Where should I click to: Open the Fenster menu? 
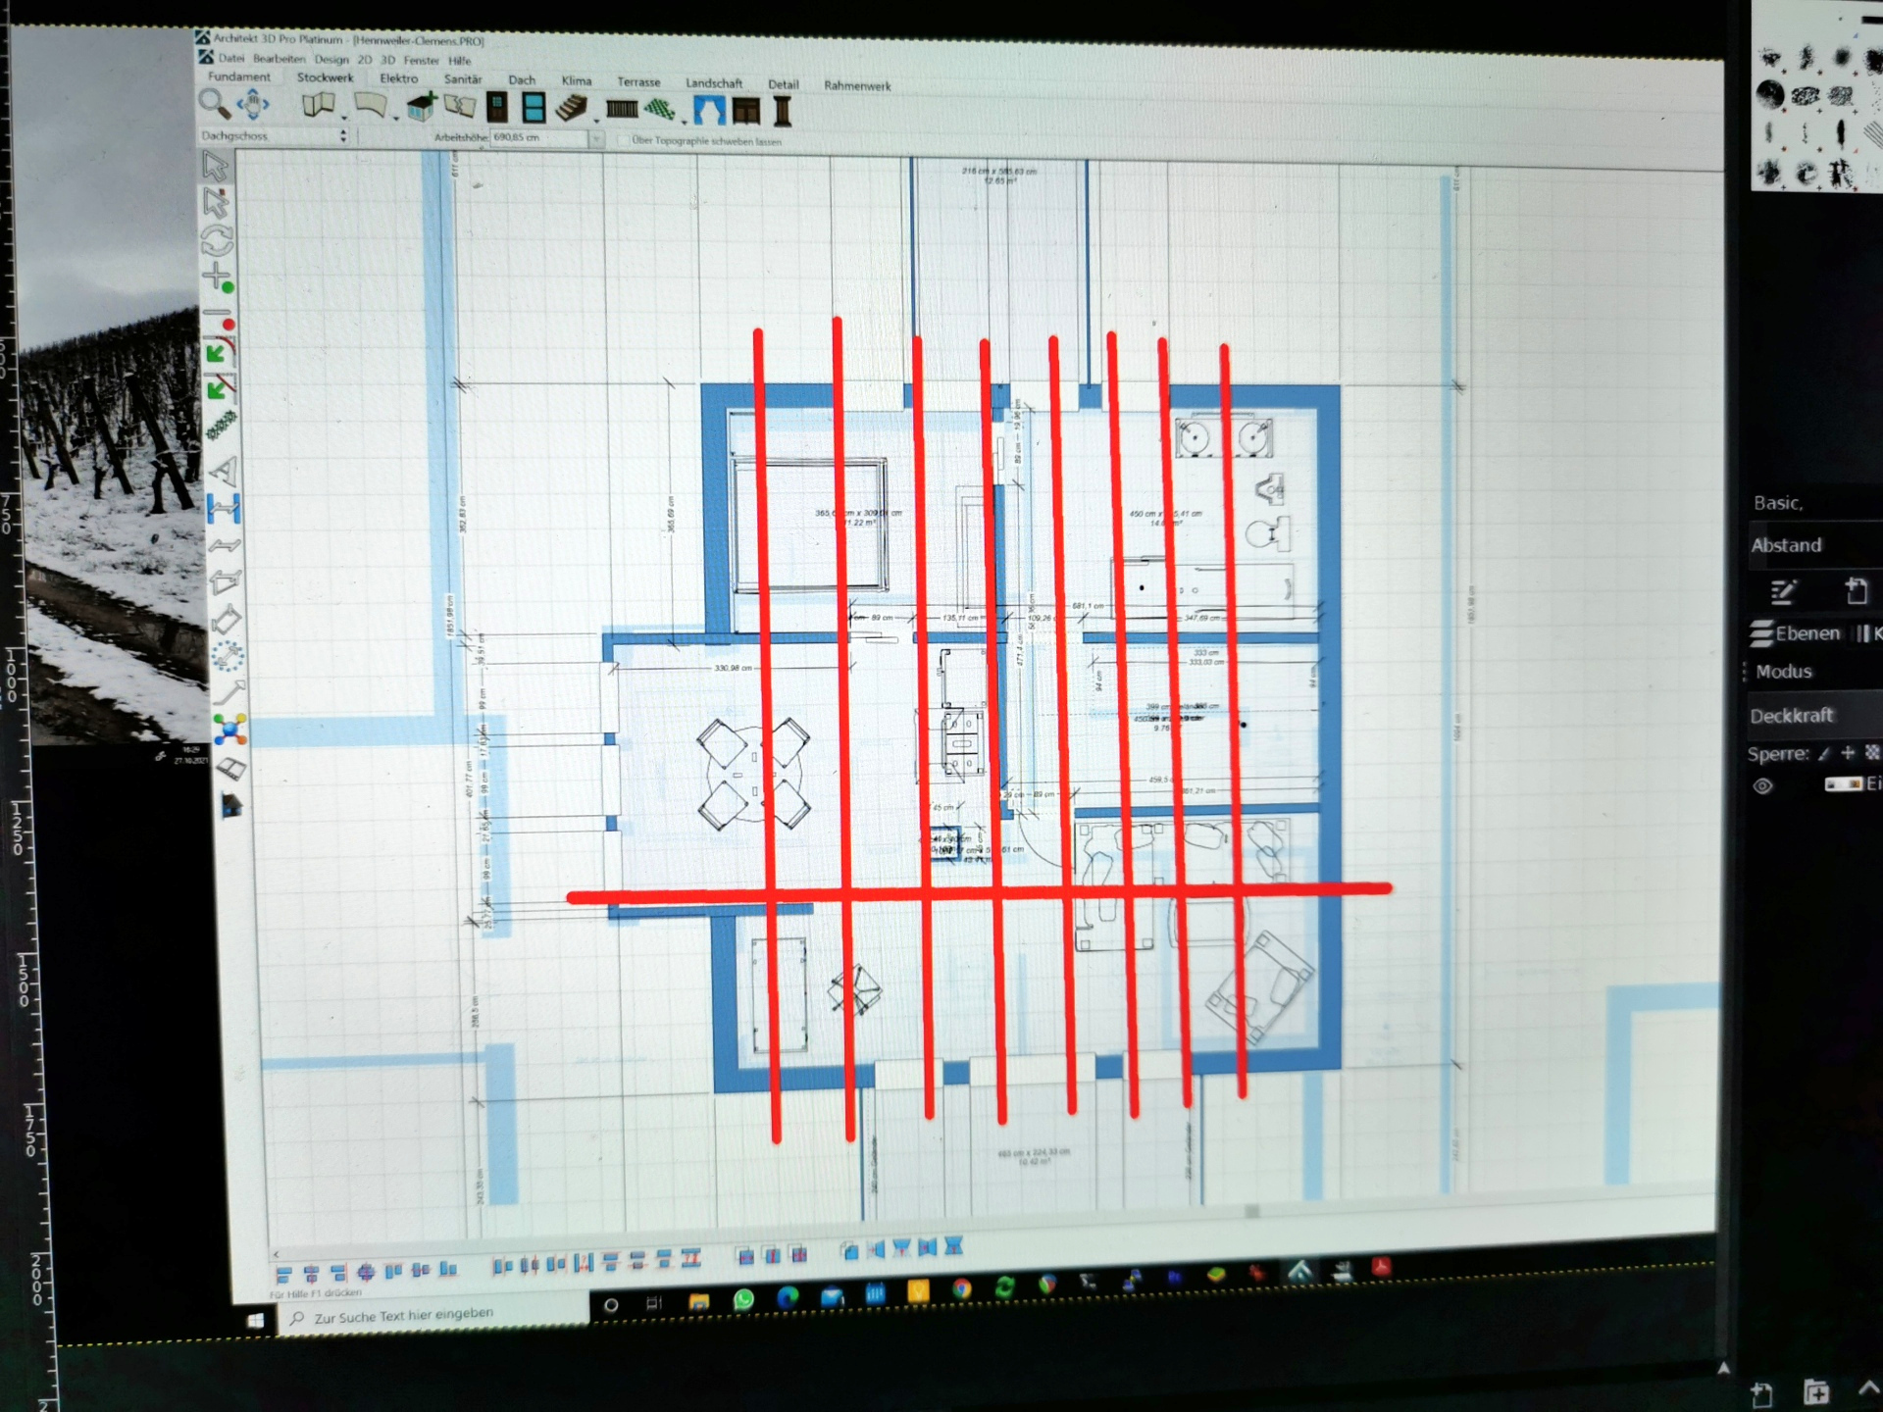point(422,61)
